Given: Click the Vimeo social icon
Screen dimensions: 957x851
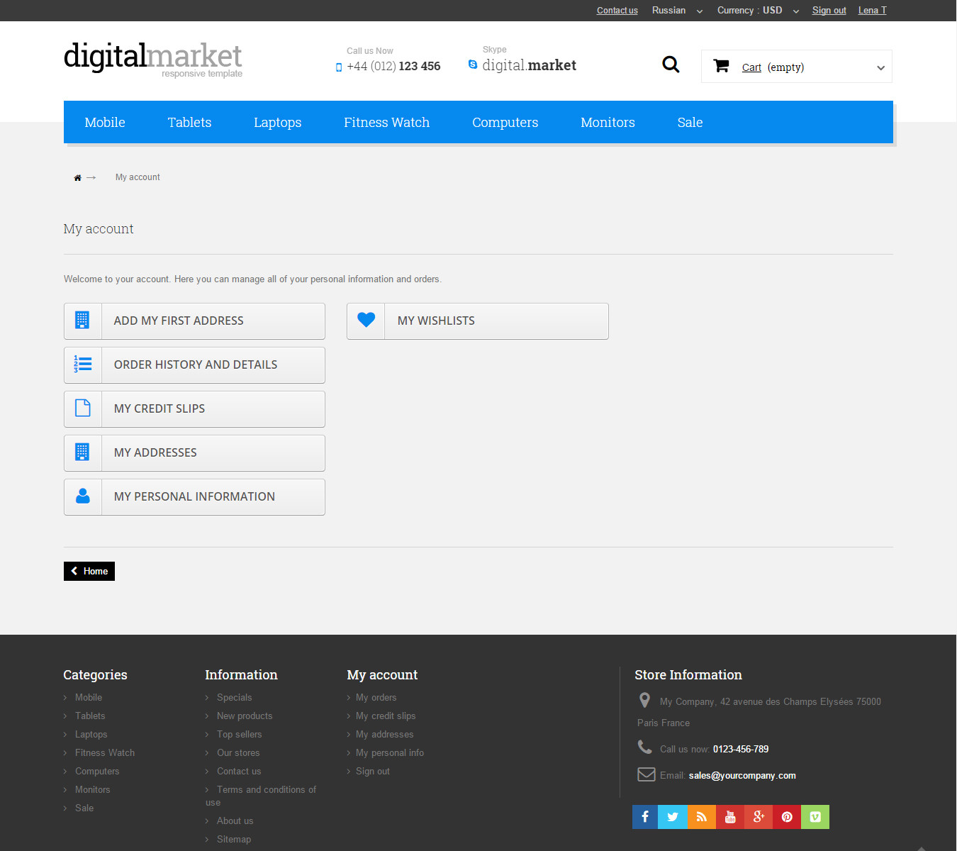Looking at the screenshot, I should 815,817.
